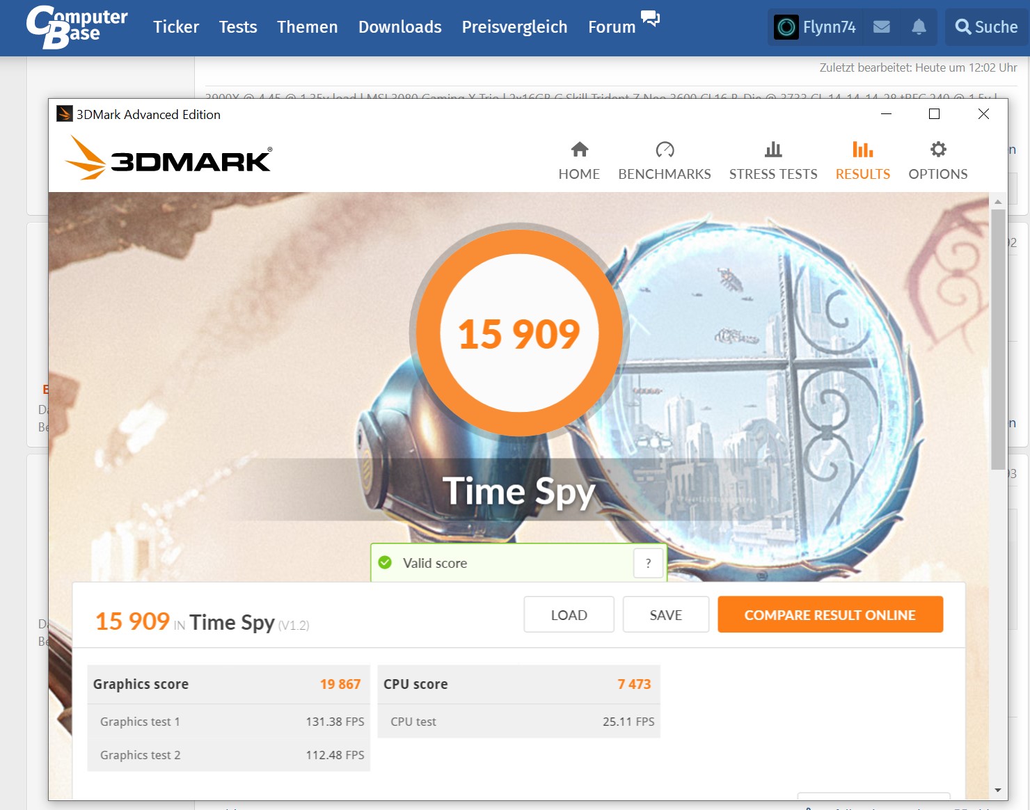This screenshot has height=810, width=1030.
Task: Click the ComputerBase logo
Action: [x=77, y=27]
